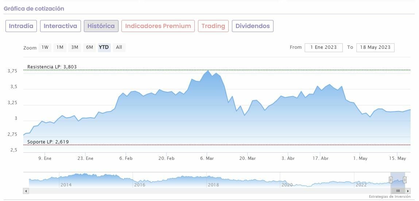Go to the Trading tab
This screenshot has width=419, height=201.
(x=213, y=26)
